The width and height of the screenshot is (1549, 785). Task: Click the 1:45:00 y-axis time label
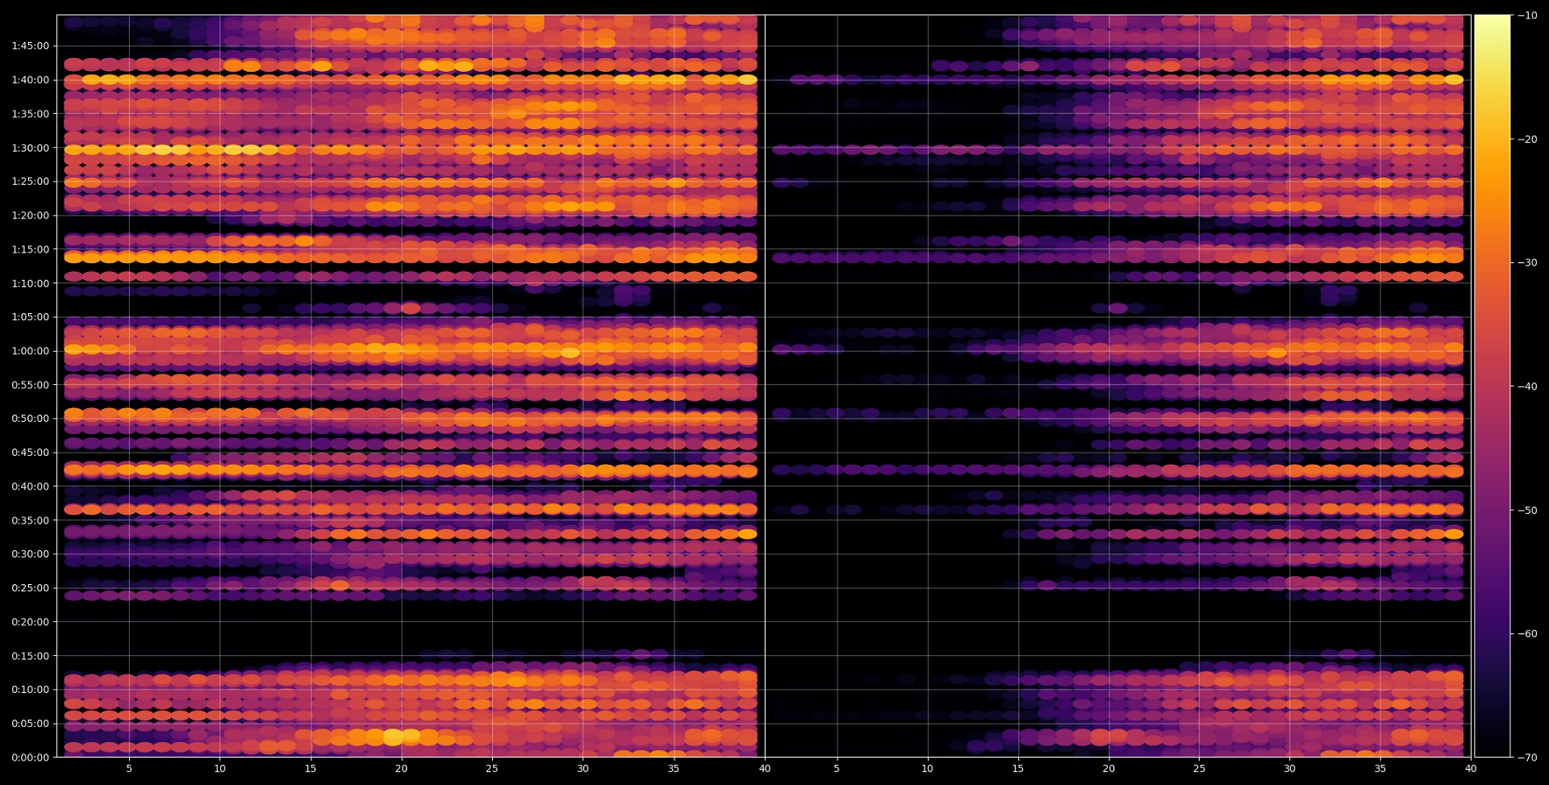[x=30, y=46]
